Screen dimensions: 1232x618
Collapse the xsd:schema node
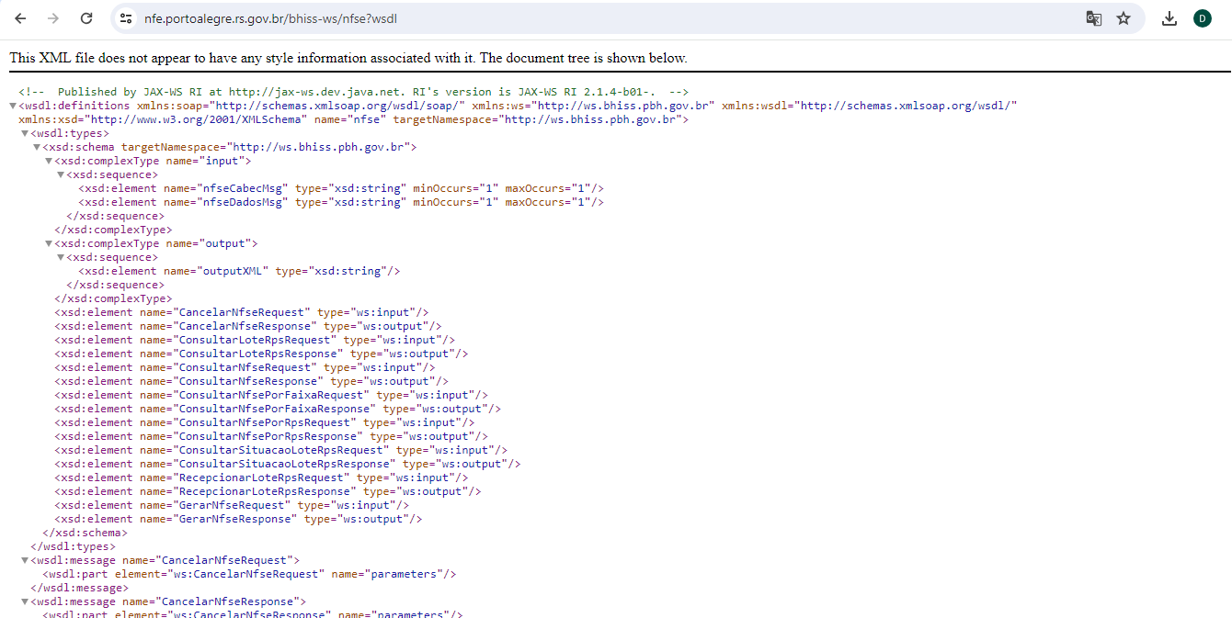point(37,147)
